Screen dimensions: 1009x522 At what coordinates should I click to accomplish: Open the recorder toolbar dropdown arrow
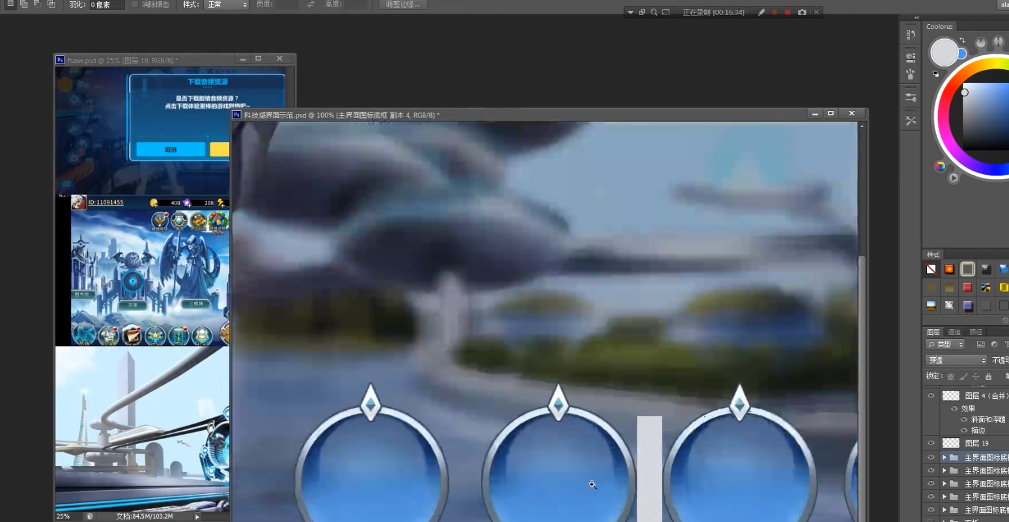coord(630,12)
